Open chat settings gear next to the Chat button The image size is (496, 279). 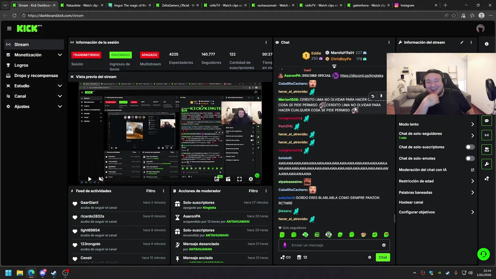[x=370, y=257]
